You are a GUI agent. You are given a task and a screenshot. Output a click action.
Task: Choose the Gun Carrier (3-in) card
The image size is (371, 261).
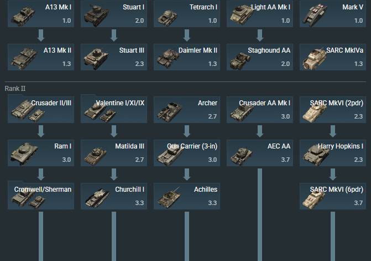(x=187, y=153)
